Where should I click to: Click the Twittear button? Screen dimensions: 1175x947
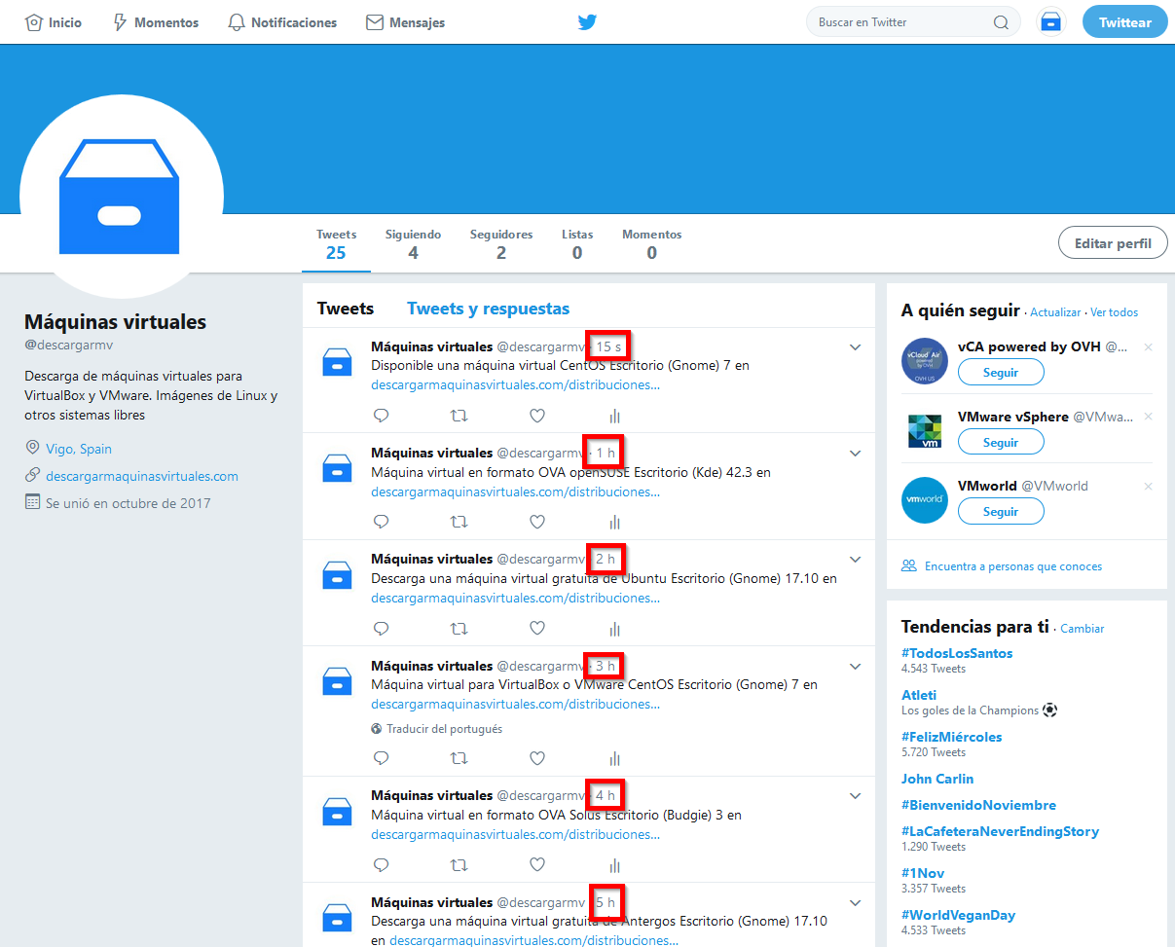(1124, 22)
